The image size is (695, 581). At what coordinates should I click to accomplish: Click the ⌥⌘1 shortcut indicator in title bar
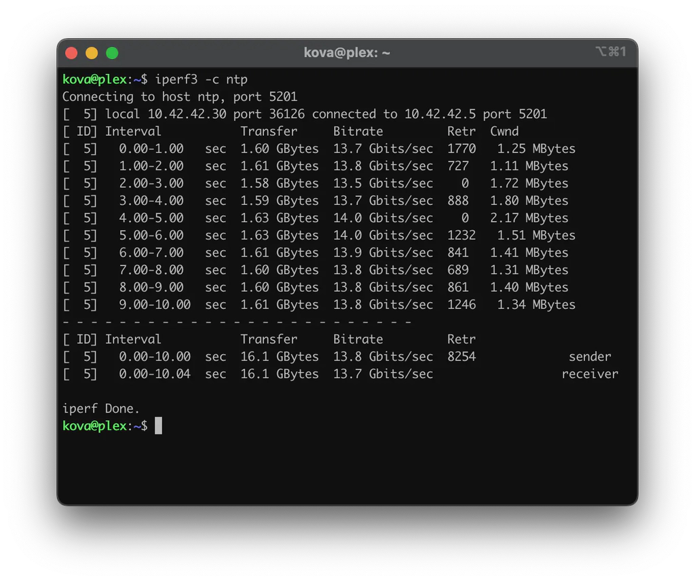pos(611,52)
